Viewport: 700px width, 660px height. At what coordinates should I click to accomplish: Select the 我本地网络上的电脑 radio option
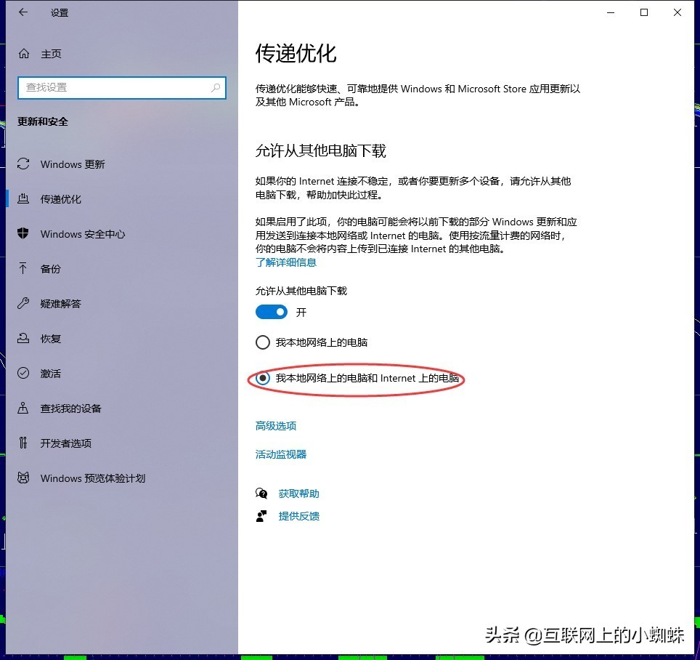pyautogui.click(x=261, y=342)
